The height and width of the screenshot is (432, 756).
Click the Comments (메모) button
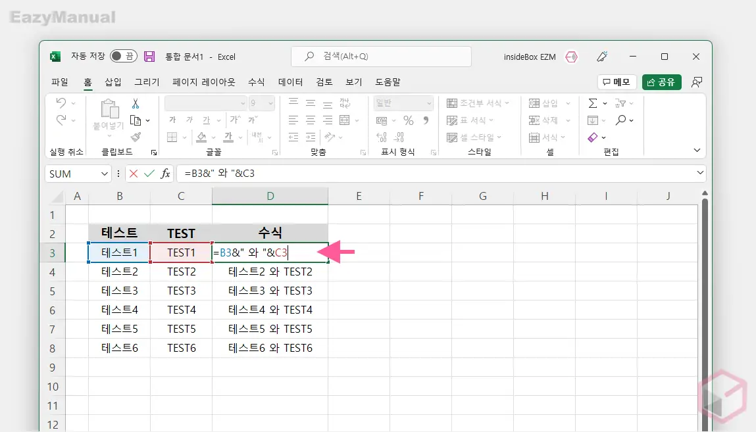617,82
